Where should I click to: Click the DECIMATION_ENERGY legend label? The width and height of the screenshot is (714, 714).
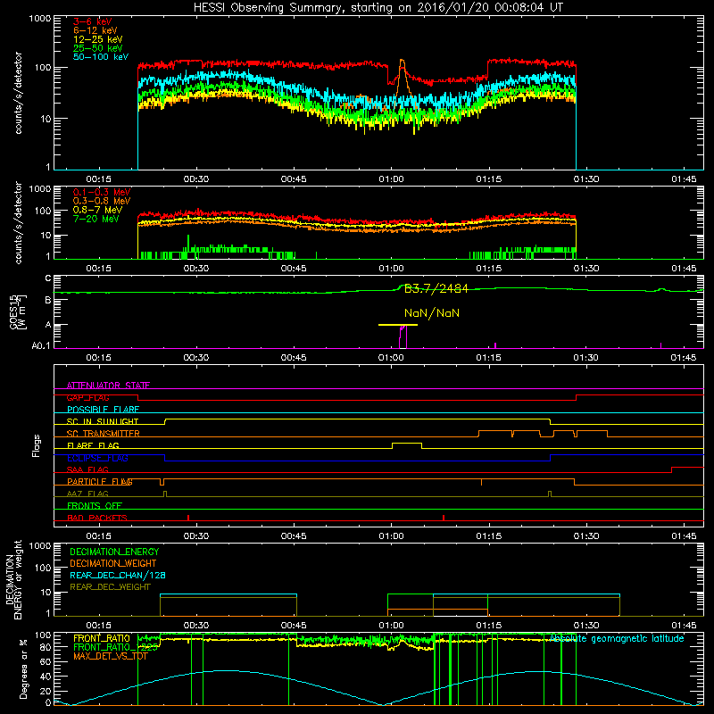[x=114, y=552]
